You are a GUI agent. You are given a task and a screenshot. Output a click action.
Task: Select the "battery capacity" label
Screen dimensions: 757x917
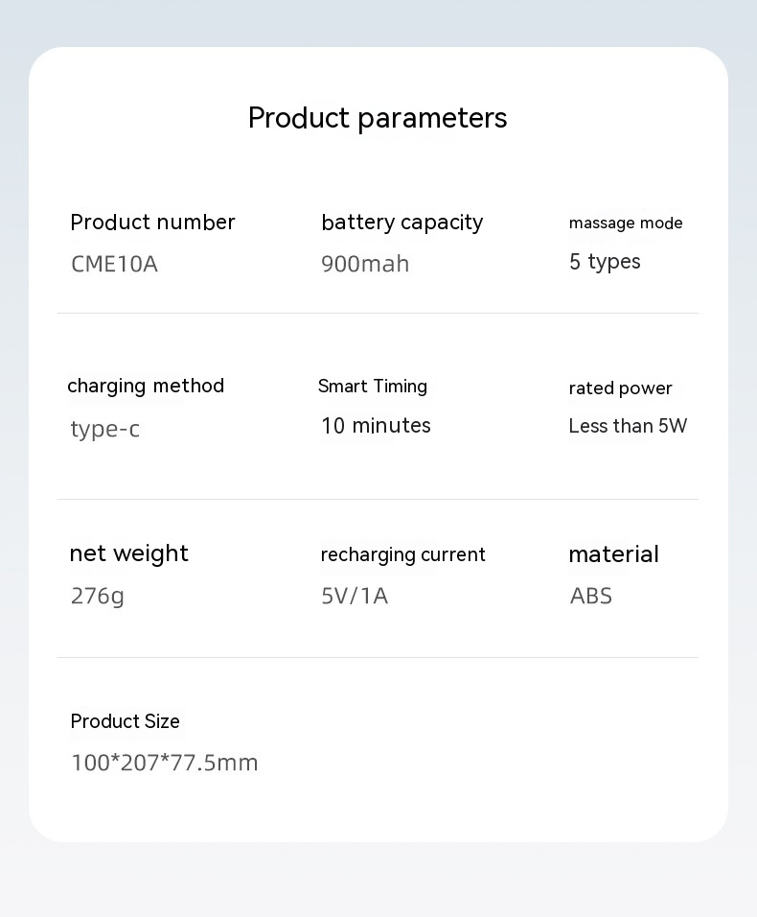pos(401,223)
